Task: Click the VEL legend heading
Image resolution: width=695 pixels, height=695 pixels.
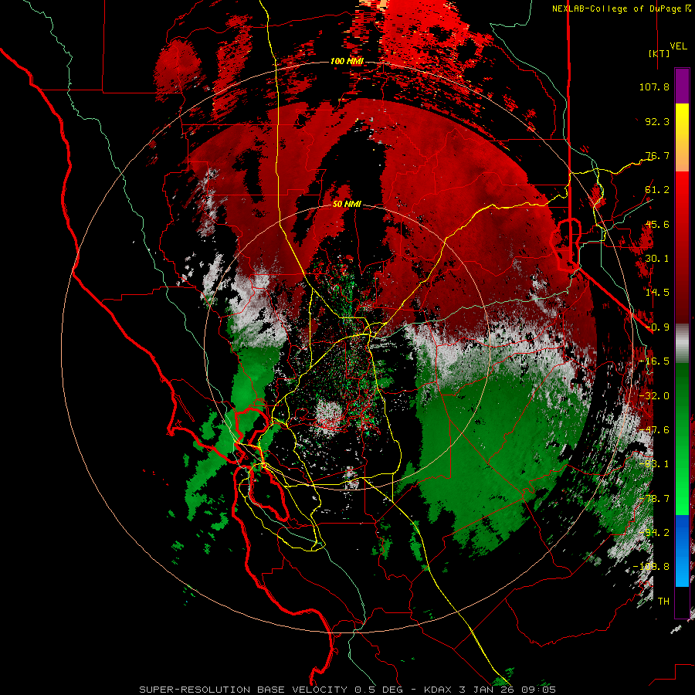Action: (x=679, y=46)
